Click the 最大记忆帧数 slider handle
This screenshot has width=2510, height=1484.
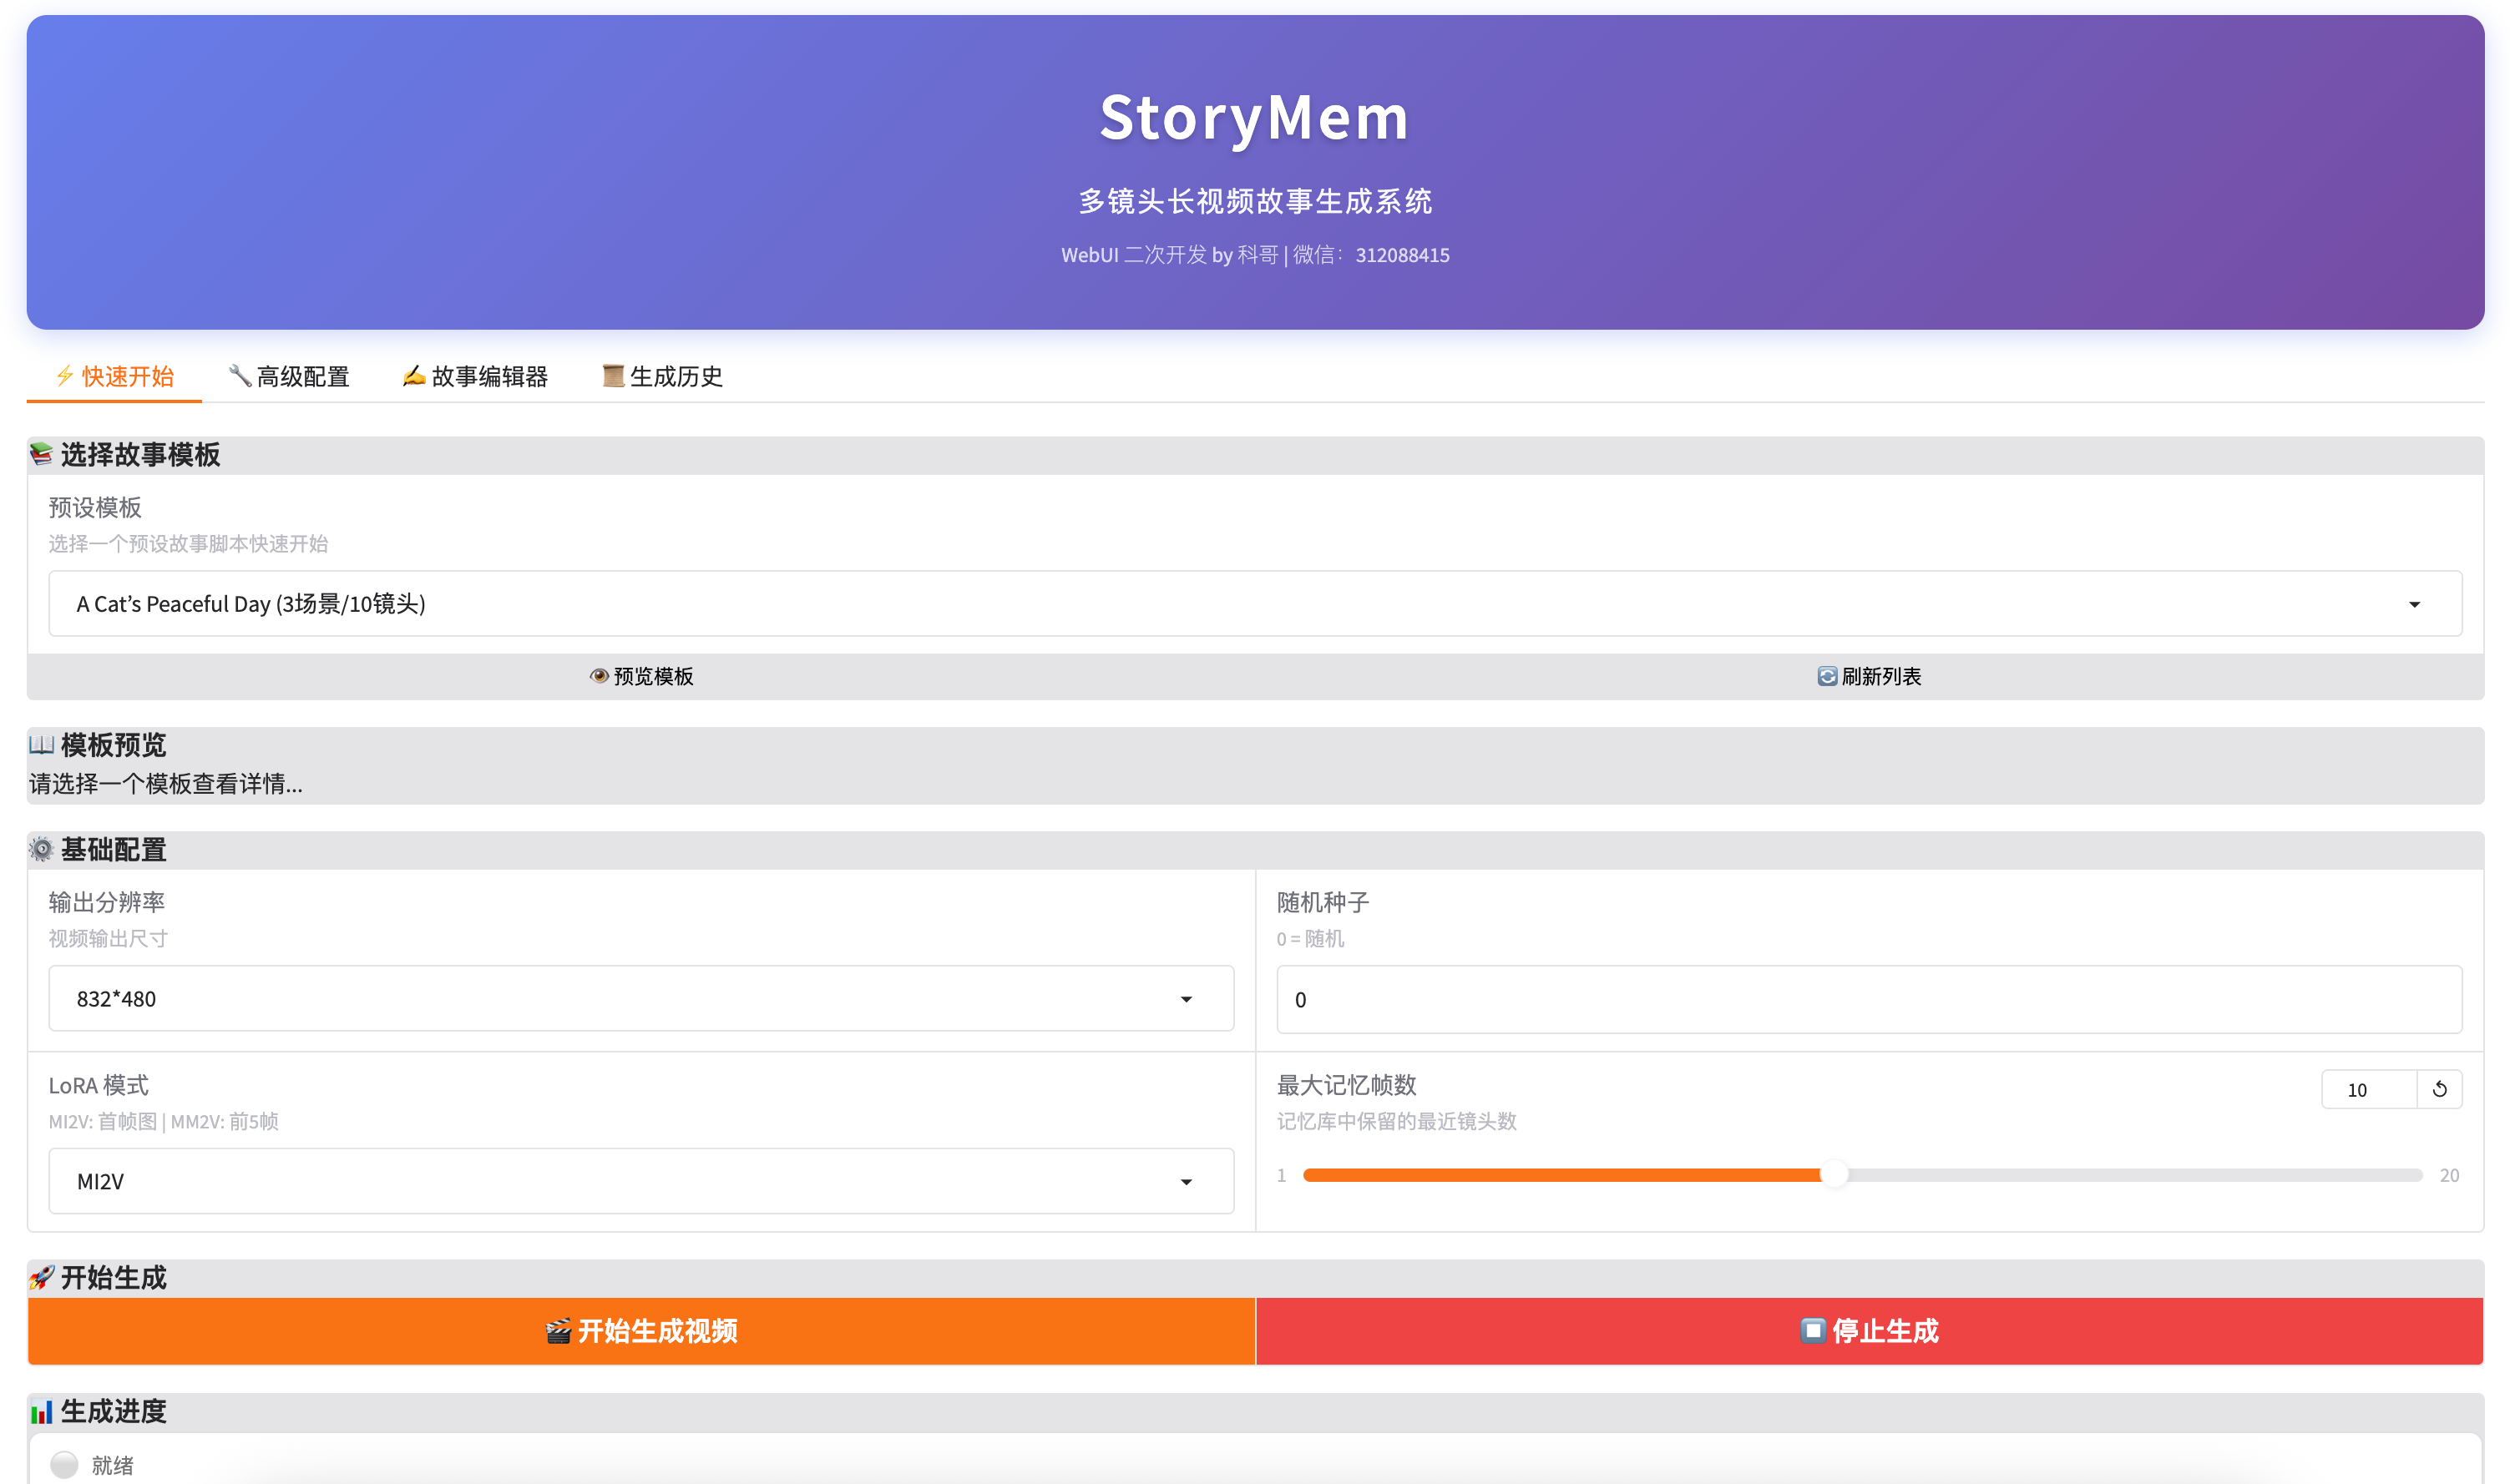[1833, 1175]
